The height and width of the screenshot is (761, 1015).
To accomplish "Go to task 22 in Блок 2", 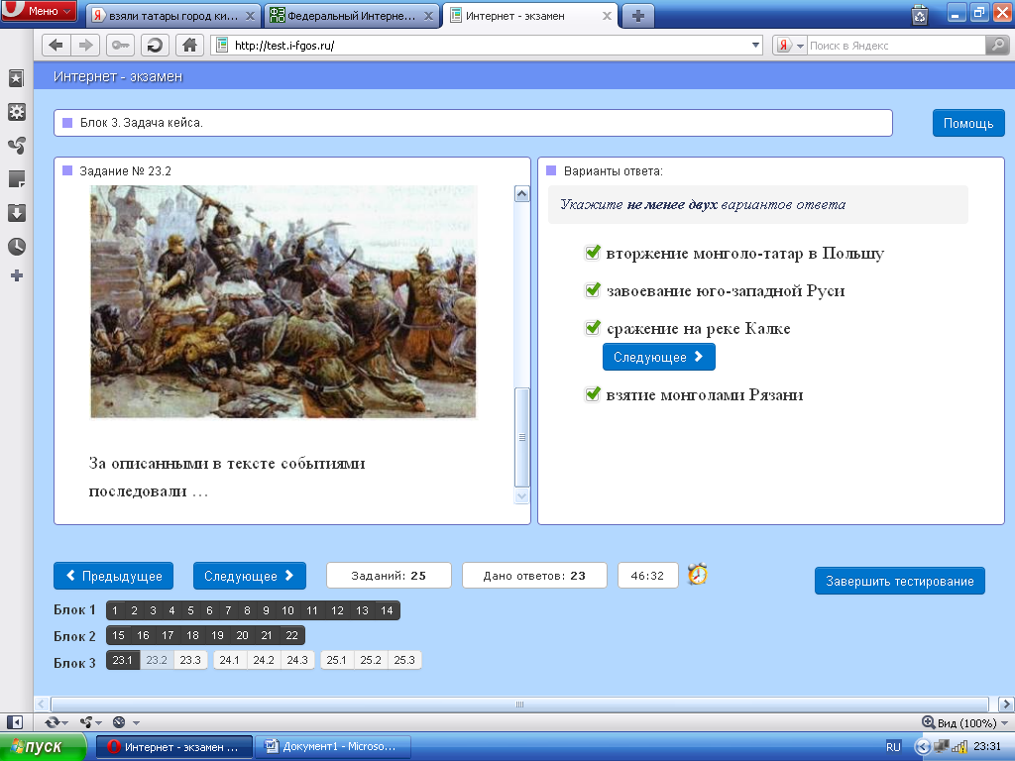I will coord(292,635).
